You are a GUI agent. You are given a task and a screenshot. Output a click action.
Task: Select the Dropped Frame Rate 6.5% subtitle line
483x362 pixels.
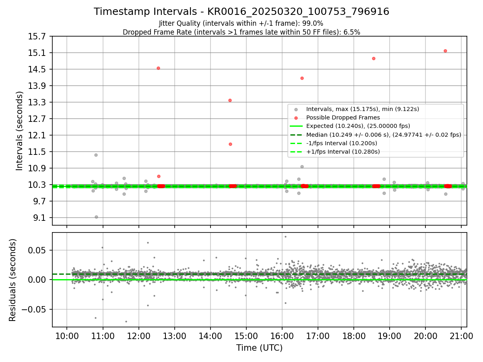tap(242, 32)
